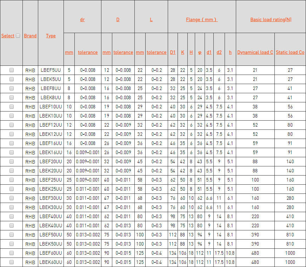Click the L column header link
Screen dimensions: 306x267
pos(151,20)
